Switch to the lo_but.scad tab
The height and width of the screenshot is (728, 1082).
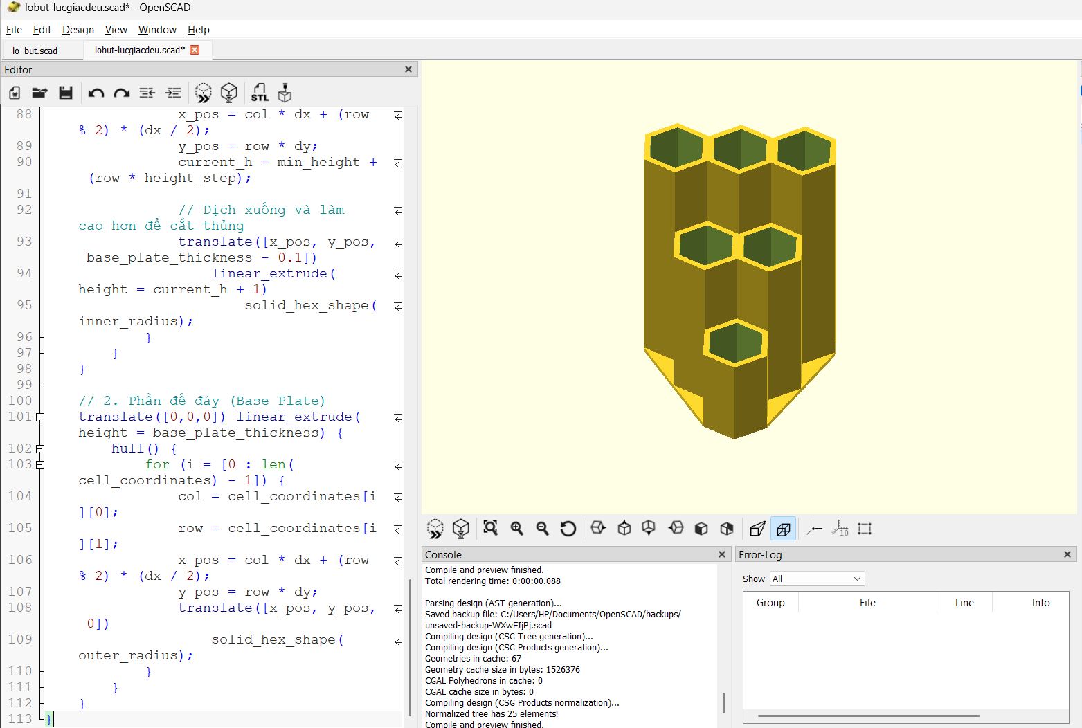35,51
